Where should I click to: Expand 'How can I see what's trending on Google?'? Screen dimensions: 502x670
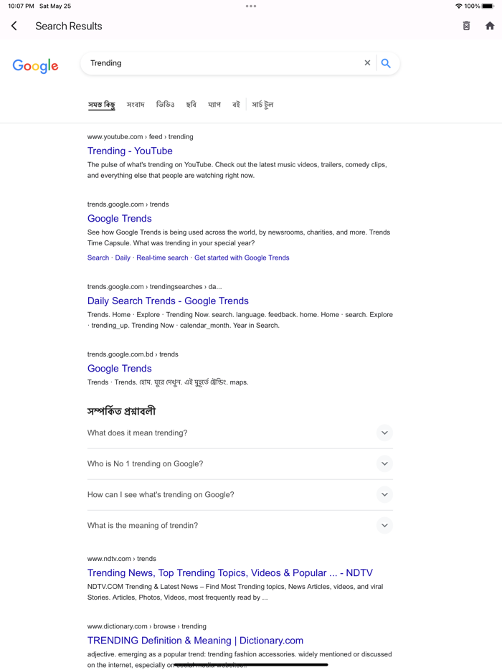coord(384,494)
